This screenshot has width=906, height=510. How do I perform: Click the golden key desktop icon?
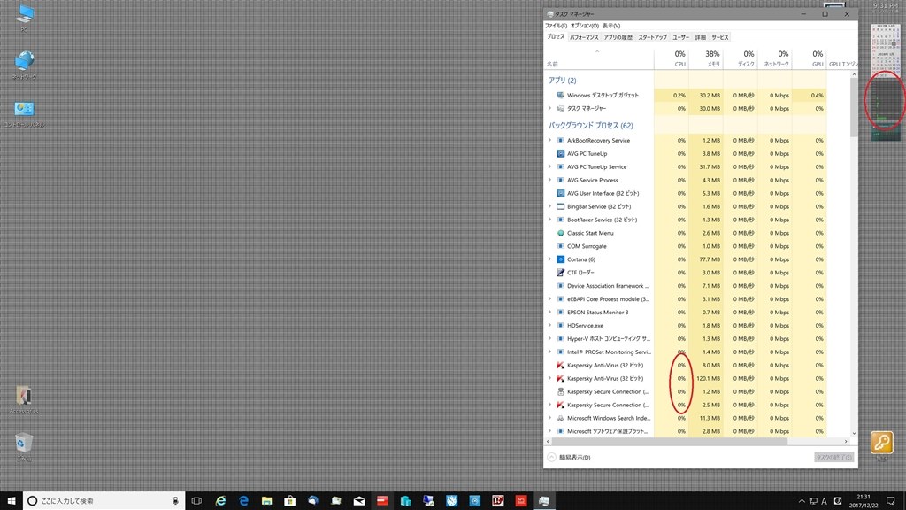(882, 443)
